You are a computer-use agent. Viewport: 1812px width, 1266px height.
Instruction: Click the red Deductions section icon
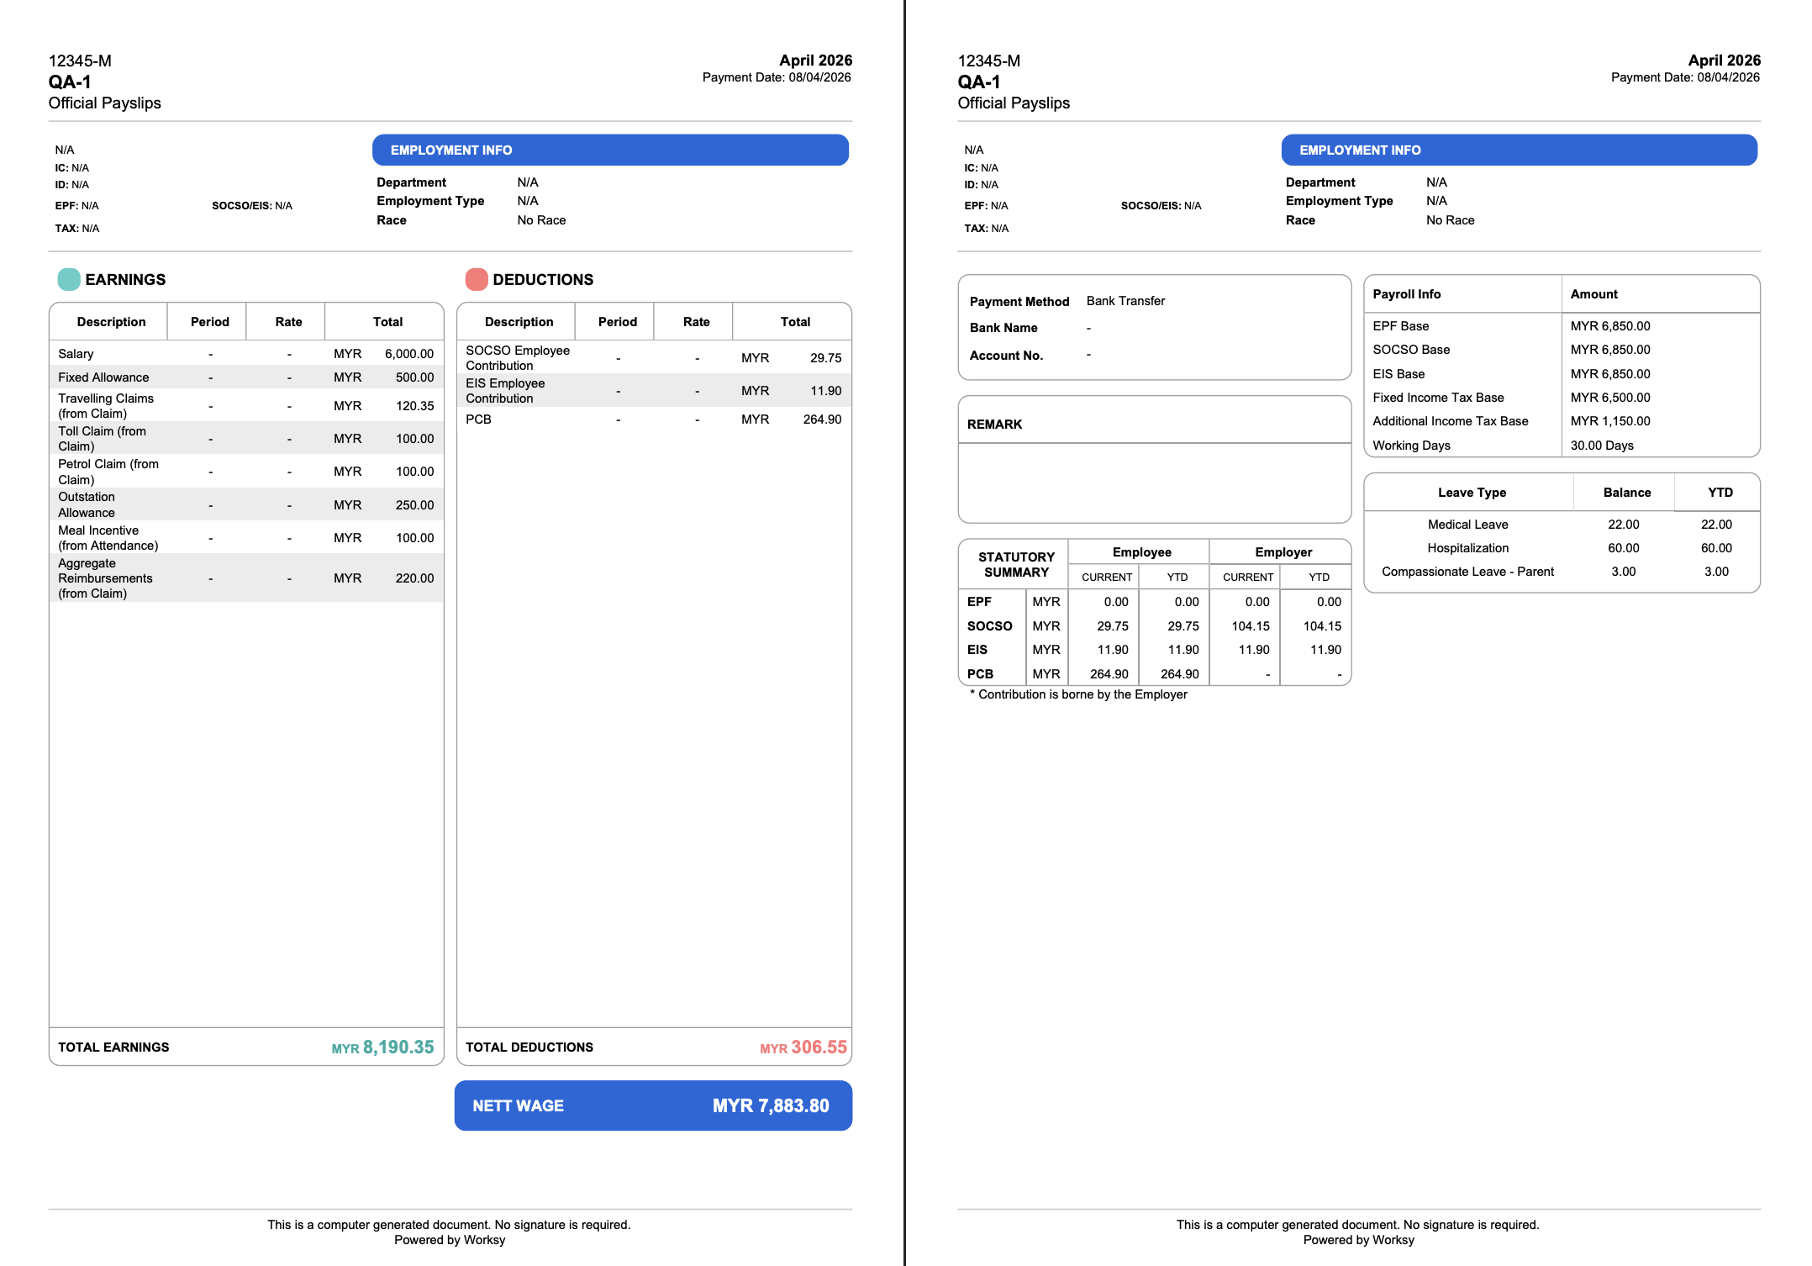[x=477, y=279]
